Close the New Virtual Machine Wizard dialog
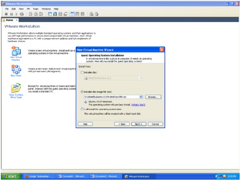240x180 pixels. coord(162,50)
